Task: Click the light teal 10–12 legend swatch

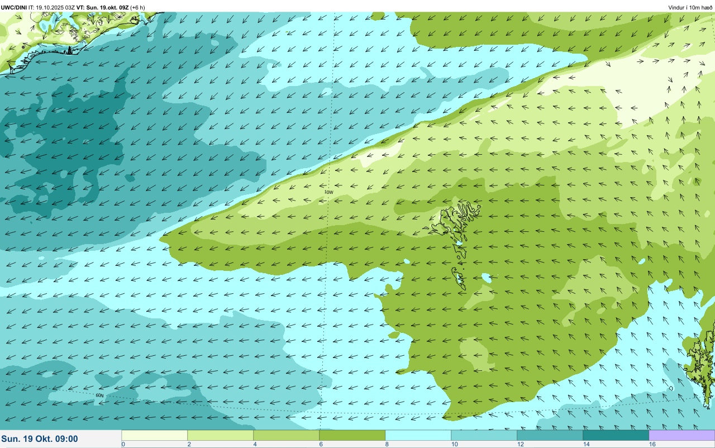Action: pos(484,435)
